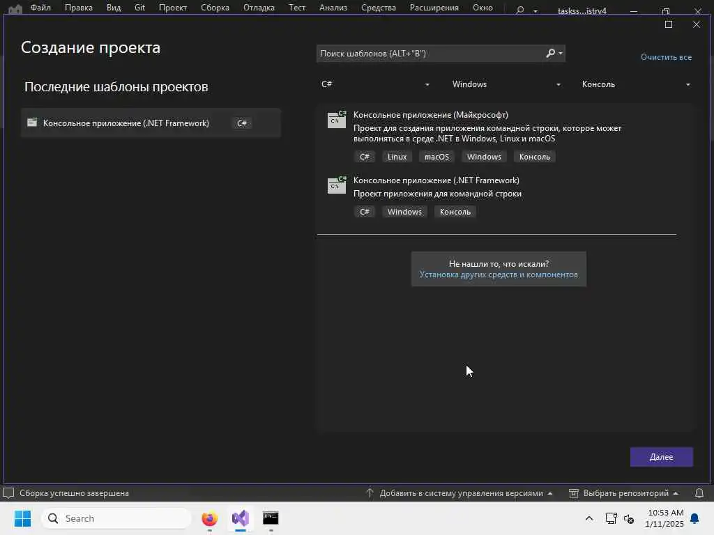Click the status bar output icon
Screen dimensions: 714x535
click(8, 493)
